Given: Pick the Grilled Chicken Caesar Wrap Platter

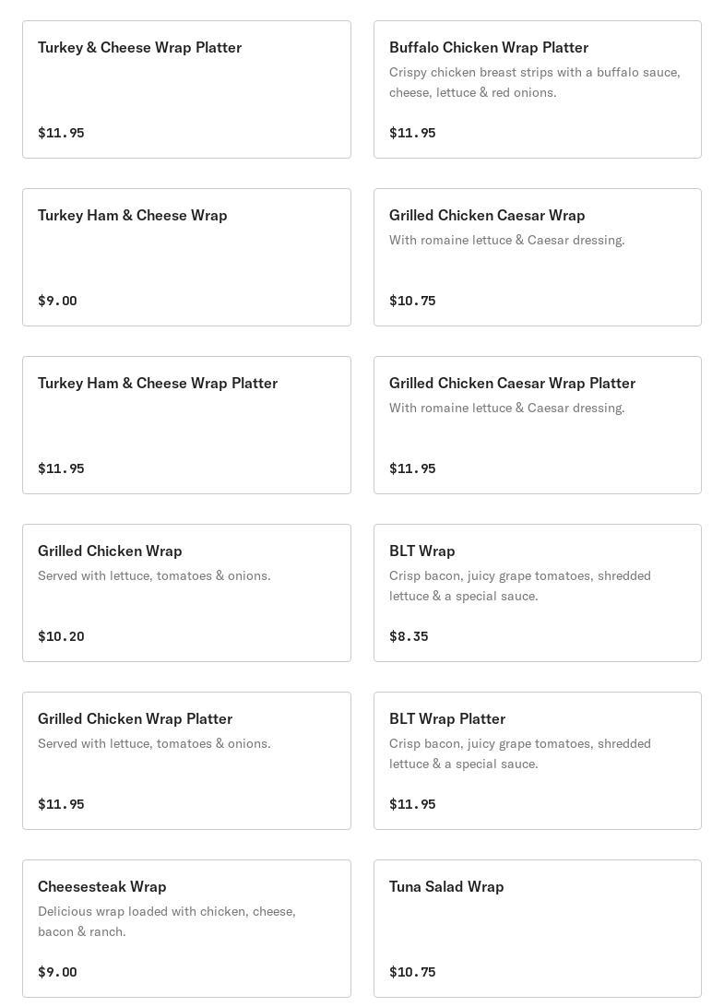Looking at the screenshot, I should (538, 425).
